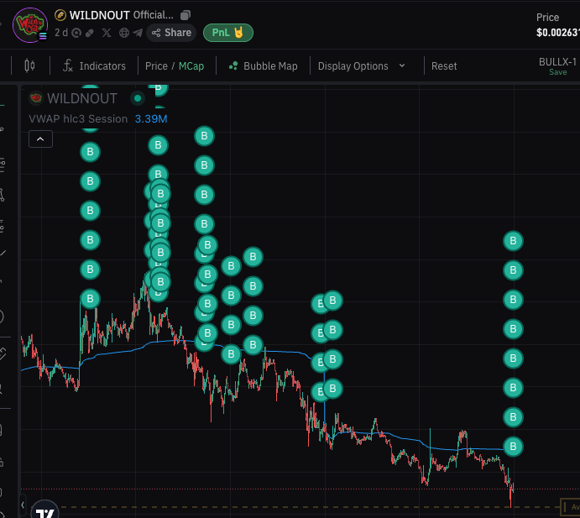Switch the chart to MCap mode

191,65
